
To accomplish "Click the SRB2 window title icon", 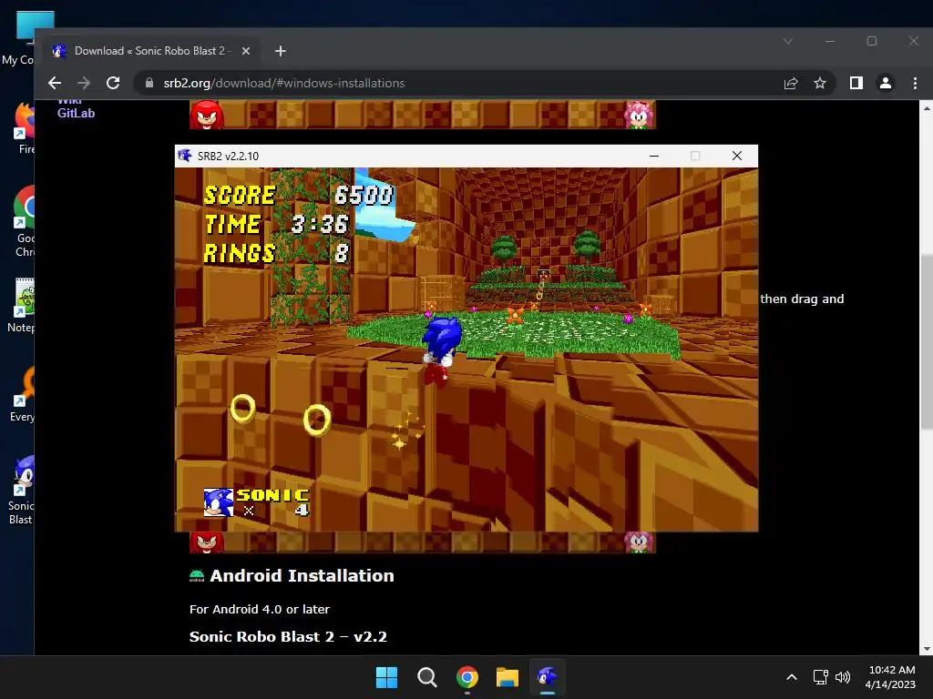I will coord(184,156).
